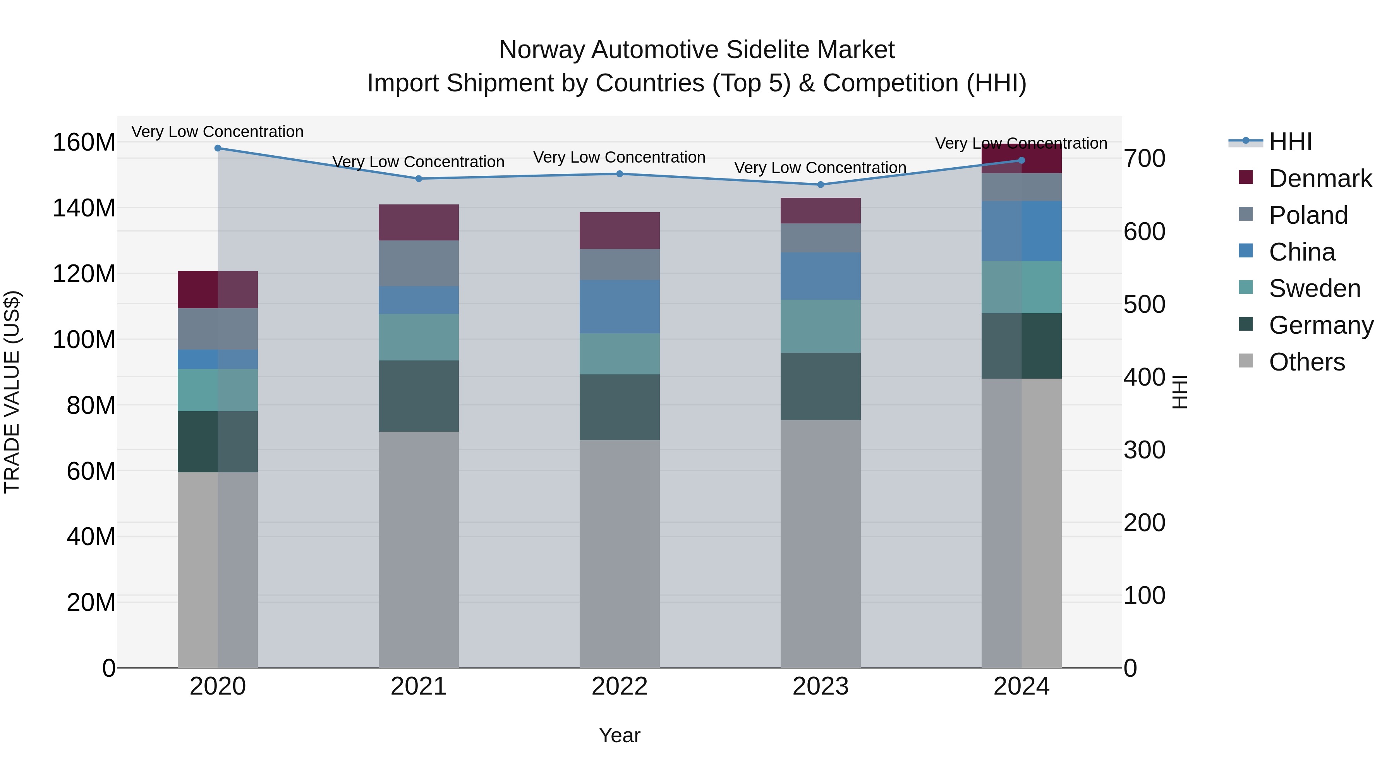
Task: Toggle the Others legend entry
Action: tap(1292, 362)
